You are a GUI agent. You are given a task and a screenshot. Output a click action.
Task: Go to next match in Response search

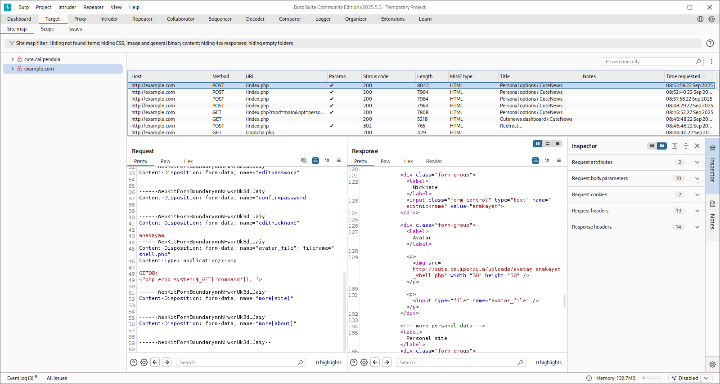coord(387,362)
